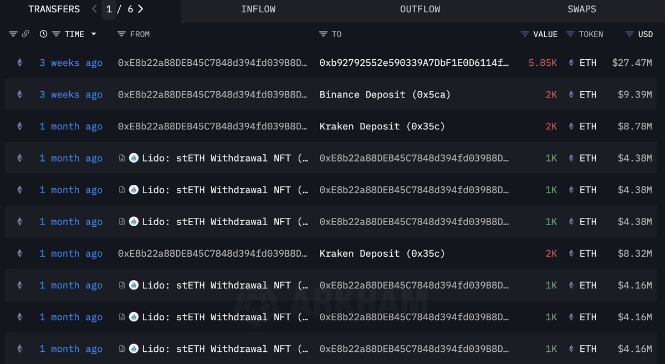This screenshot has width=665, height=364.
Task: Open the FROM column filter icon
Action: [121, 34]
